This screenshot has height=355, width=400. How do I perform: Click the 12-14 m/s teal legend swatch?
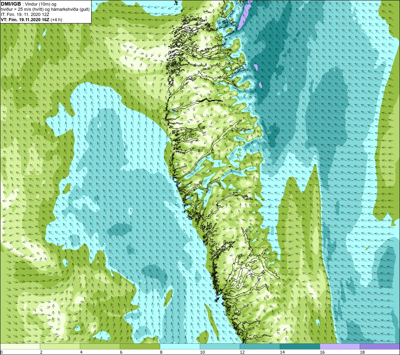click(260, 346)
